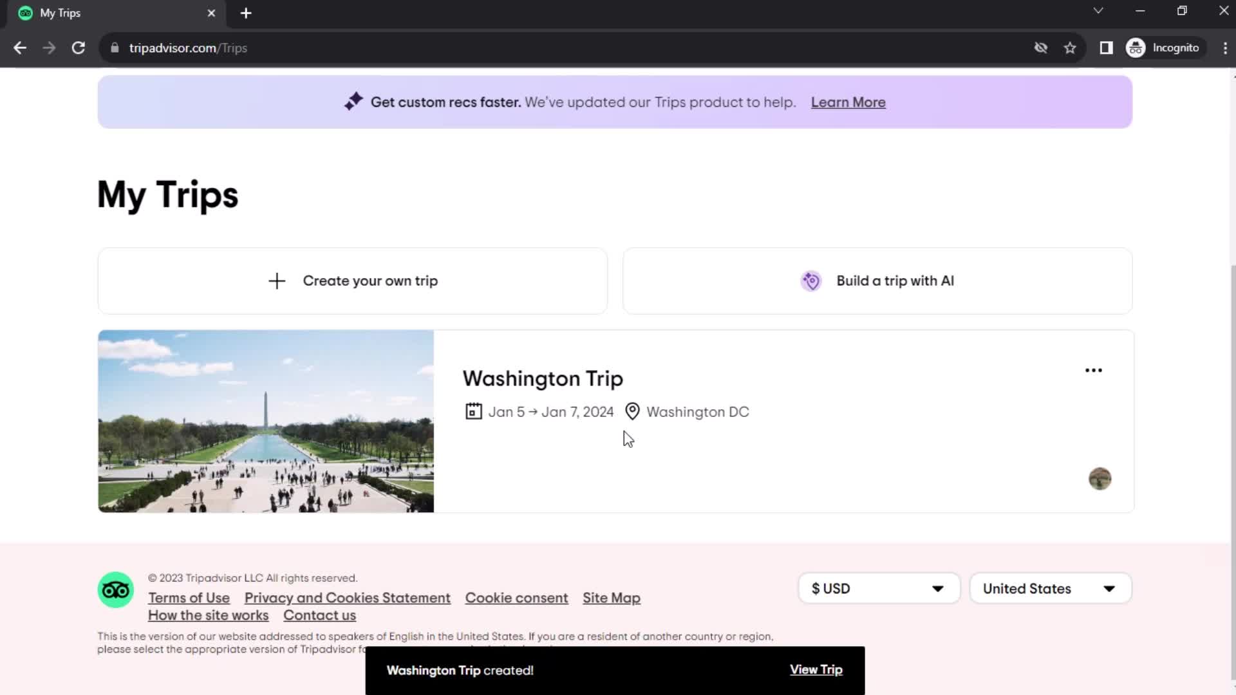Select the Privacy and Cookies Statement item
The width and height of the screenshot is (1236, 695).
347,597
